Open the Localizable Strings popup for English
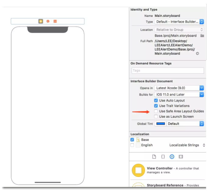The width and height of the screenshot is (207, 194). 187,145
